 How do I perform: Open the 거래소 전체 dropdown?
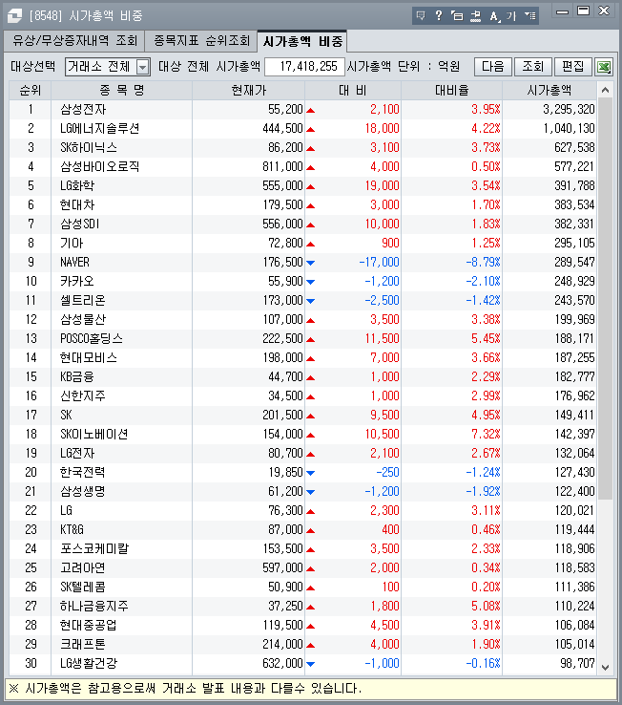(108, 67)
